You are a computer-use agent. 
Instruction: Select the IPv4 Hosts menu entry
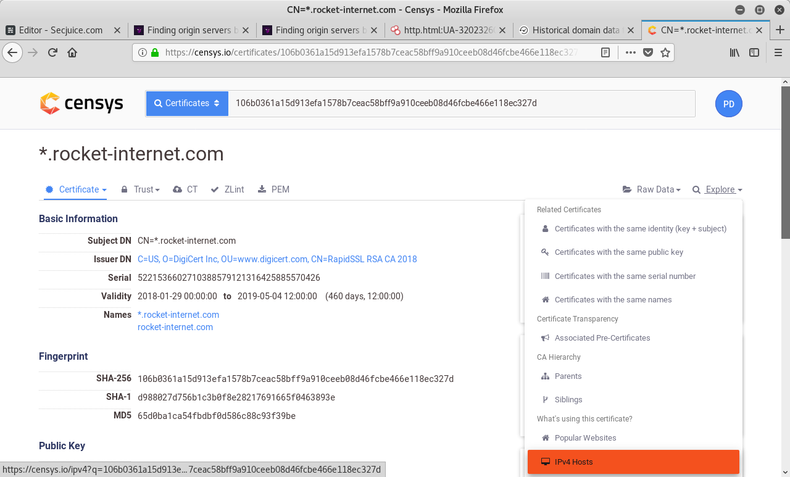point(633,462)
